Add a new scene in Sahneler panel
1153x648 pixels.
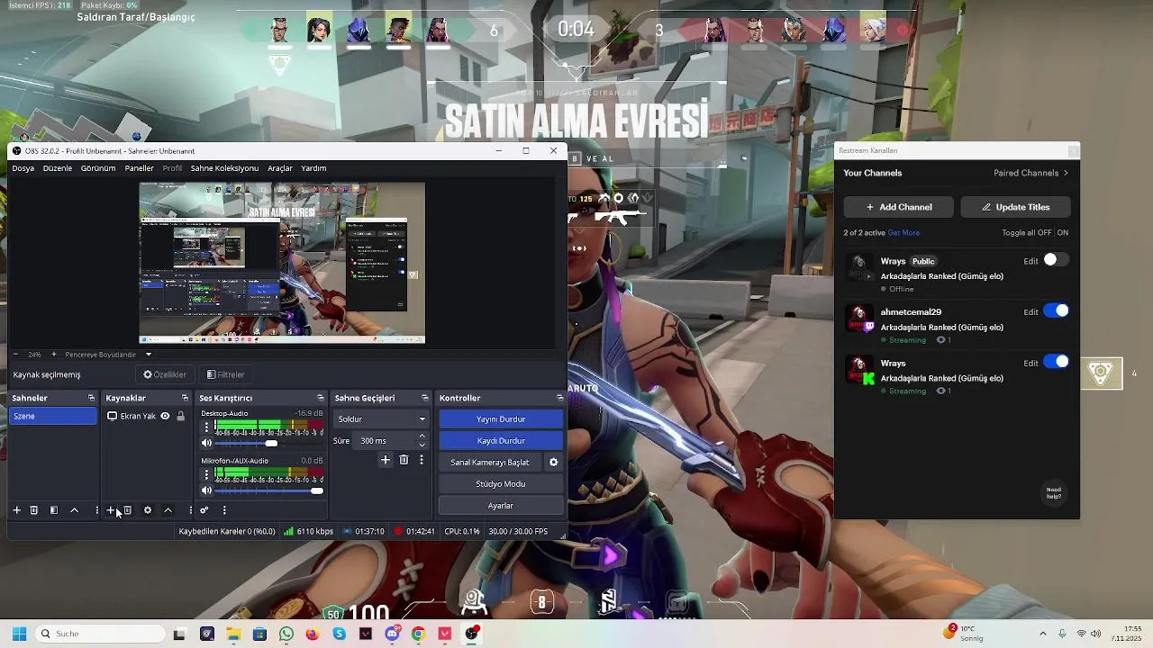[x=16, y=510]
